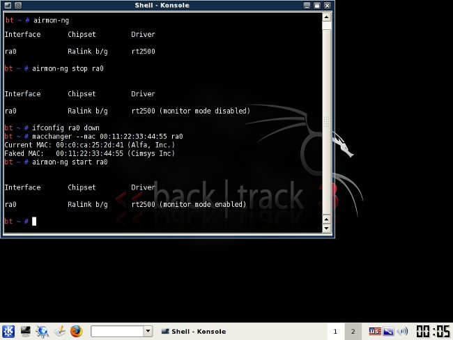
Task: Switch to virtual desktop 1
Action: coord(335,332)
